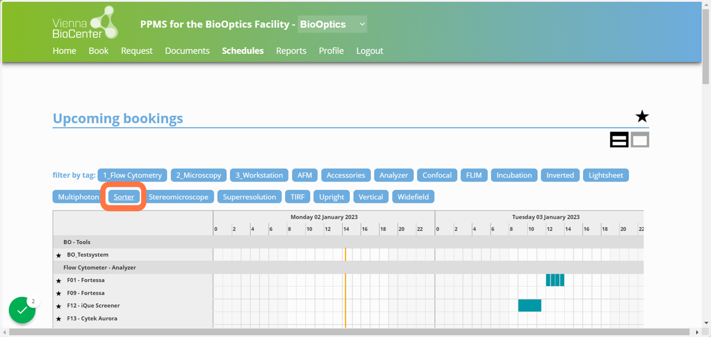Filter by the Superresolution tag
The width and height of the screenshot is (711, 337).
(x=249, y=197)
